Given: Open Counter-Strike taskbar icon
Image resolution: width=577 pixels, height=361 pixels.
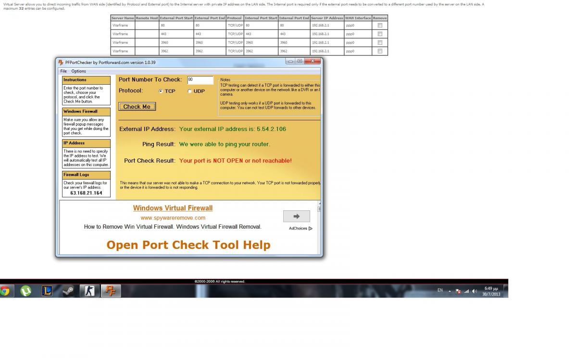Looking at the screenshot, I should click(x=90, y=291).
